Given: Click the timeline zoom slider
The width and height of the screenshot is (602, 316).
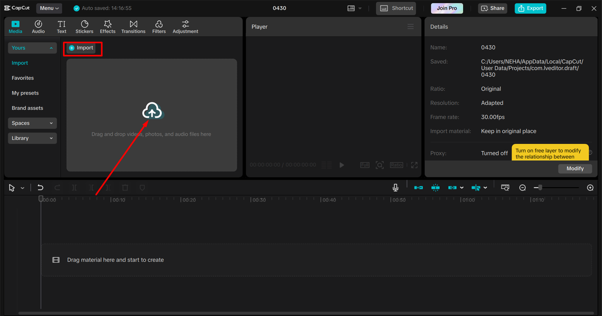Looking at the screenshot, I should click(540, 188).
